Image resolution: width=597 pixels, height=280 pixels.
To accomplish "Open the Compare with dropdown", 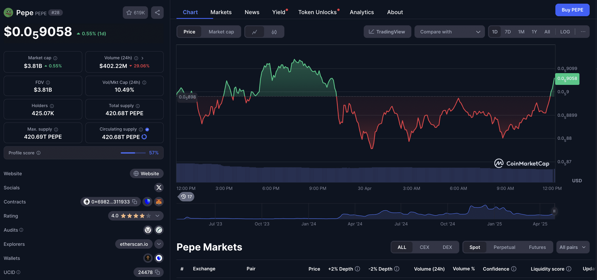I will click(x=450, y=32).
